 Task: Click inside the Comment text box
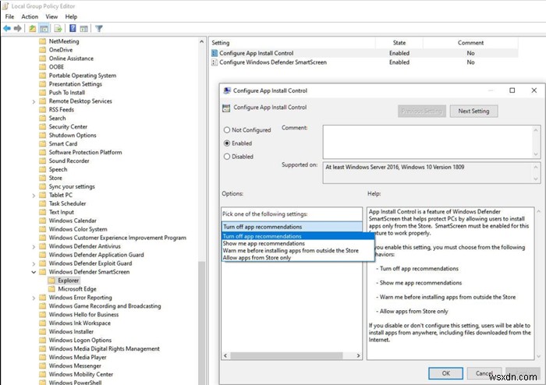(x=428, y=142)
